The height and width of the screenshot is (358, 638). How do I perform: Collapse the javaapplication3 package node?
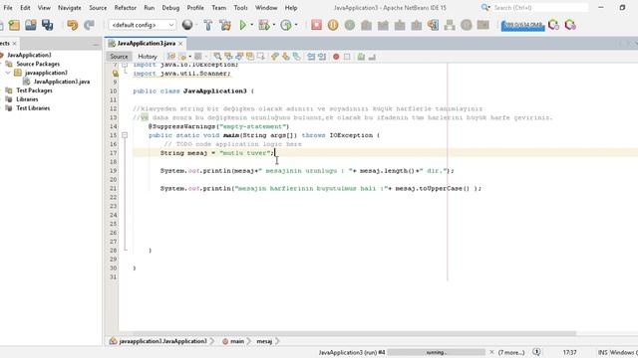click(8, 73)
